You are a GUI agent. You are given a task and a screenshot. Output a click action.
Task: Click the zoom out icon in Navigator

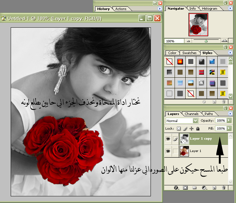(x=189, y=41)
